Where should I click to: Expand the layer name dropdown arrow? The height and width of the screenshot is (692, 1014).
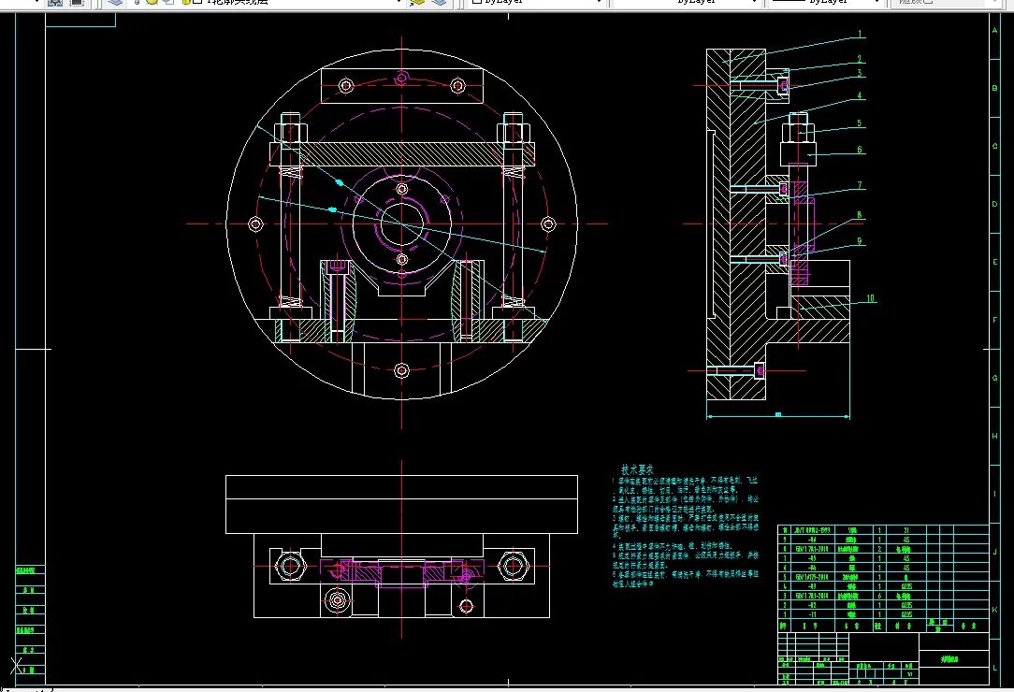point(398,2)
